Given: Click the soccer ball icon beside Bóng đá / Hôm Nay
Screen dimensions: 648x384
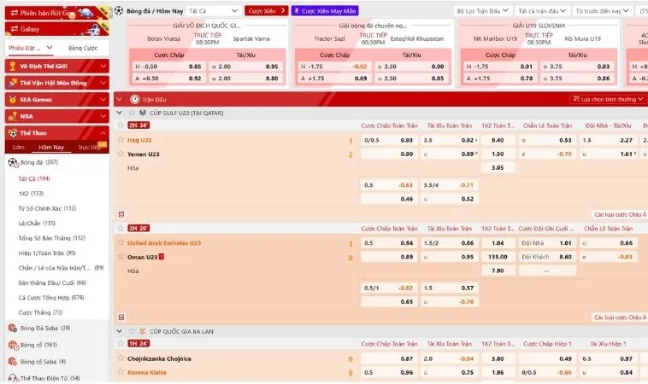Looking at the screenshot, I should pyautogui.click(x=119, y=11).
